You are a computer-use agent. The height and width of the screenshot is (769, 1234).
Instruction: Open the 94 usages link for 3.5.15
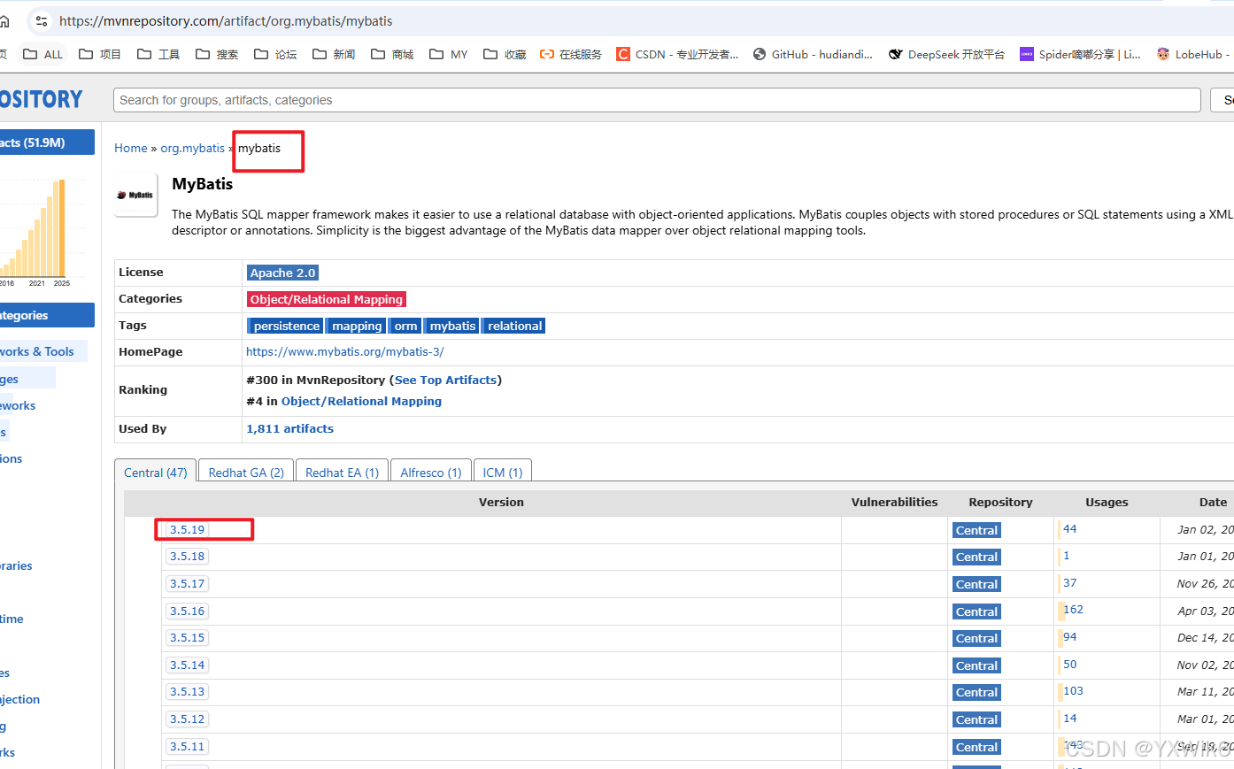point(1069,636)
